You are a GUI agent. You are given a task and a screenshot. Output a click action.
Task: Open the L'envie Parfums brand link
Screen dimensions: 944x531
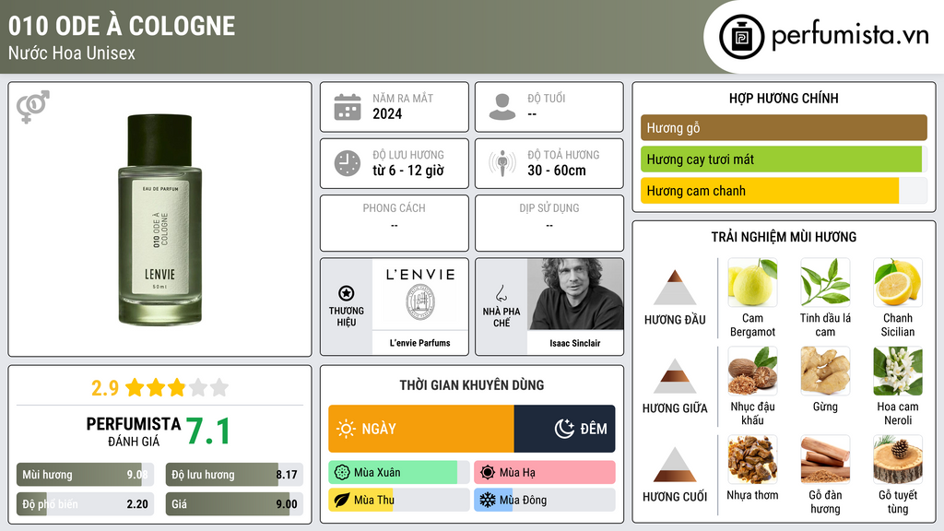coord(419,343)
